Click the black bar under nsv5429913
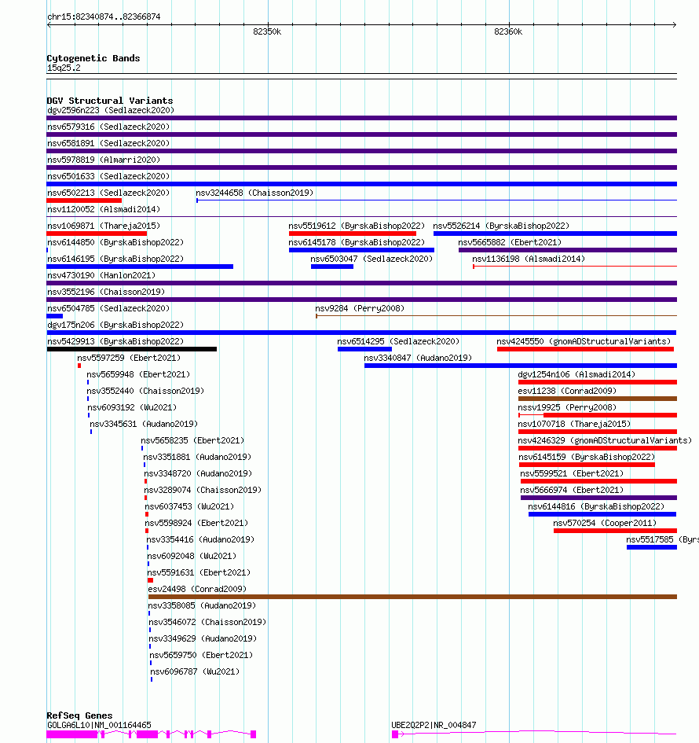This screenshot has height=743, width=699. click(132, 349)
